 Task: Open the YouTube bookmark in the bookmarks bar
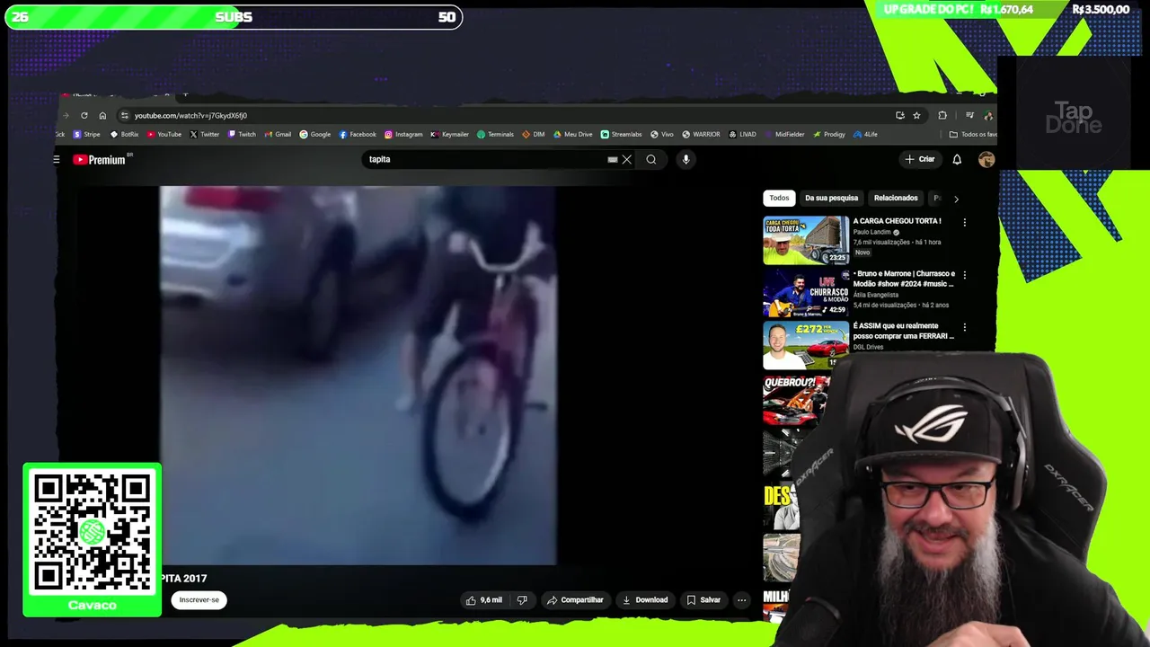(164, 134)
